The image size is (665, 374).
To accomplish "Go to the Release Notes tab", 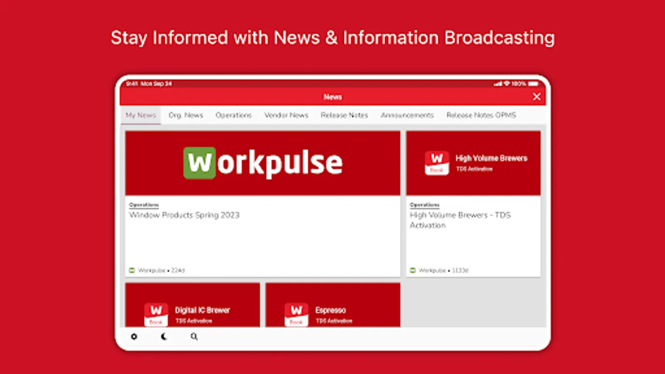I will (345, 115).
